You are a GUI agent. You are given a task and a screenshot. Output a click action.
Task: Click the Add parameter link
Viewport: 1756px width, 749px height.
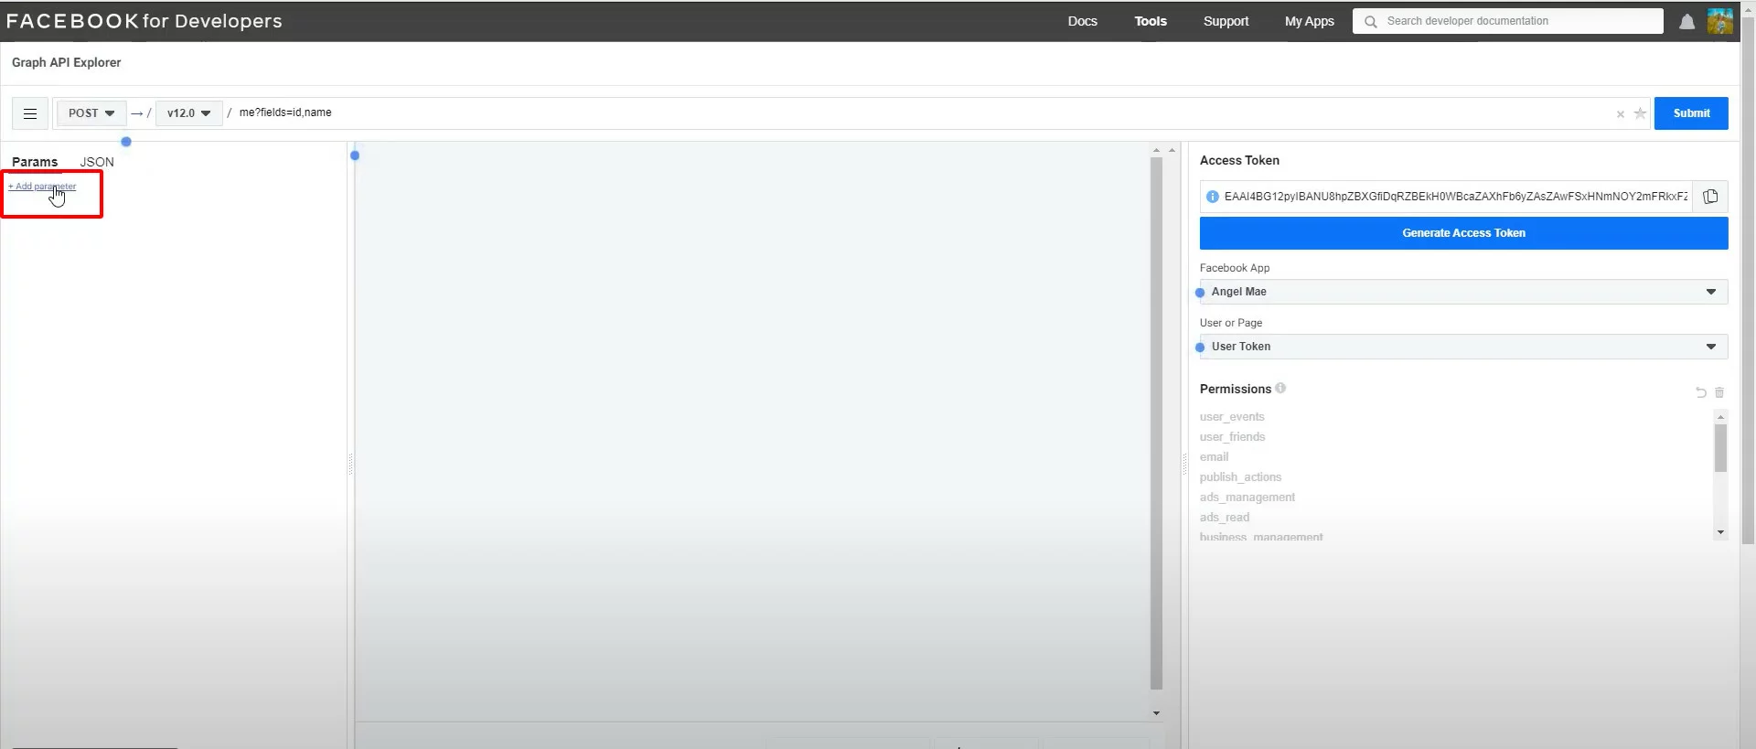click(43, 187)
